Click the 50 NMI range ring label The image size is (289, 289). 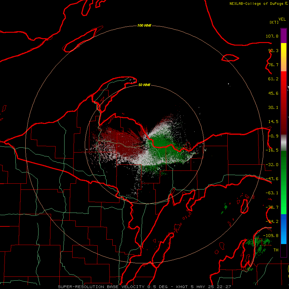tap(144, 85)
